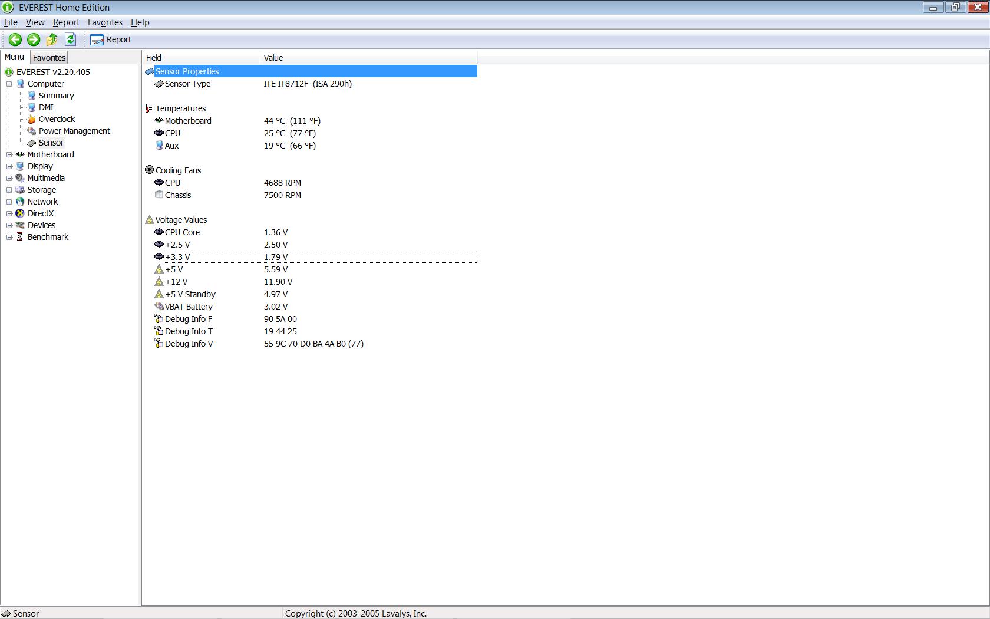
Task: Expand the Multimedia tree node
Action: coord(9,178)
